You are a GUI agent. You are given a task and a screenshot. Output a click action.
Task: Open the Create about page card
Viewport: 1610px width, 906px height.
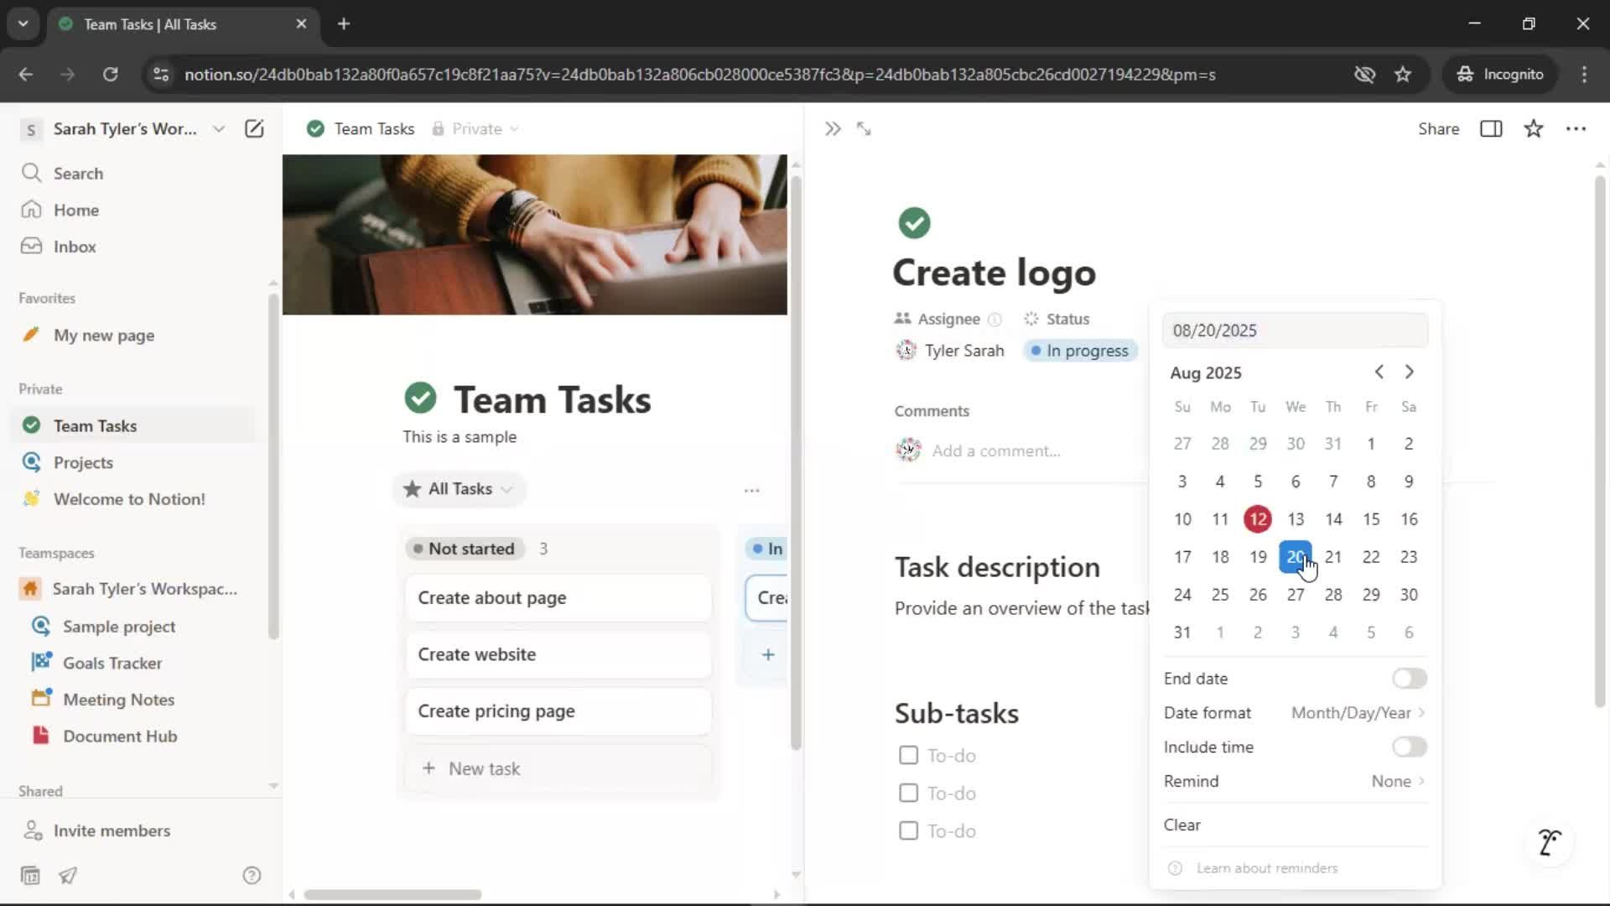click(x=558, y=598)
